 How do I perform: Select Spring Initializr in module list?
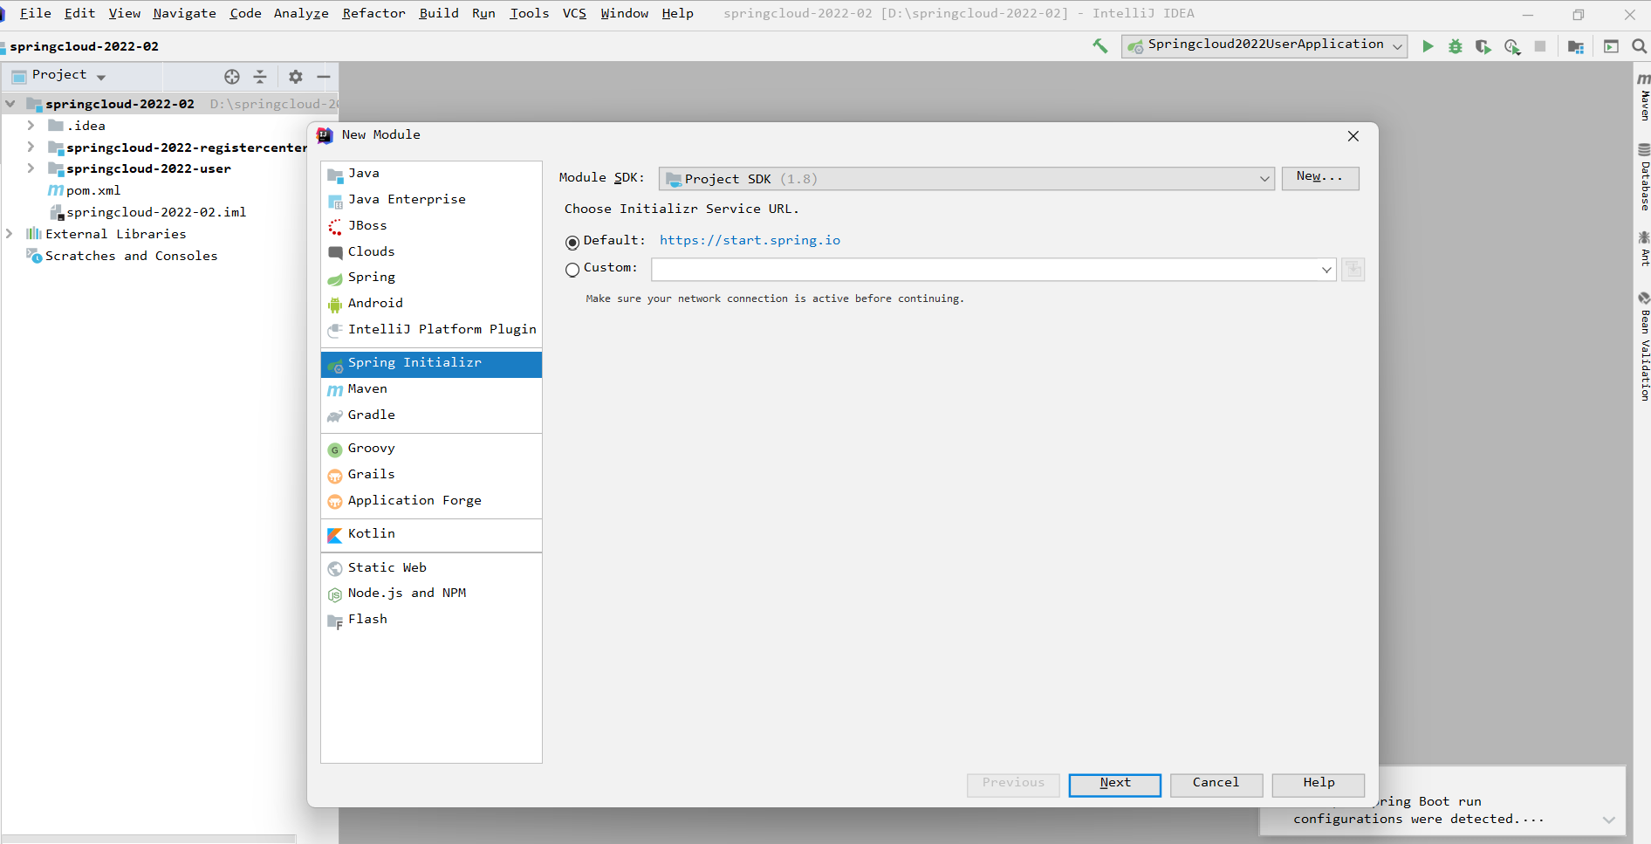click(x=431, y=364)
